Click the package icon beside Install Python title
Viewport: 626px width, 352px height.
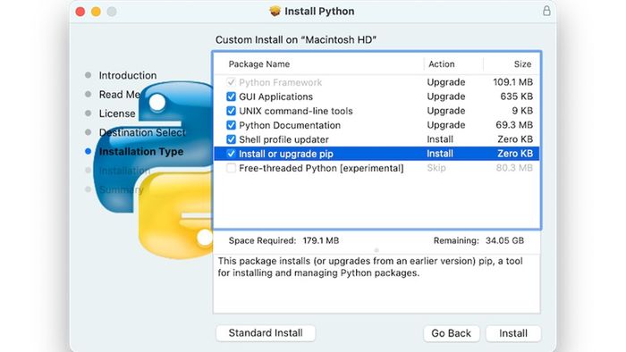click(x=275, y=11)
